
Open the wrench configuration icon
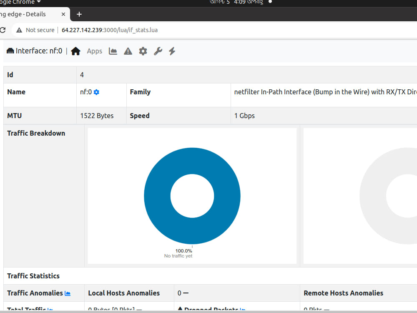158,51
